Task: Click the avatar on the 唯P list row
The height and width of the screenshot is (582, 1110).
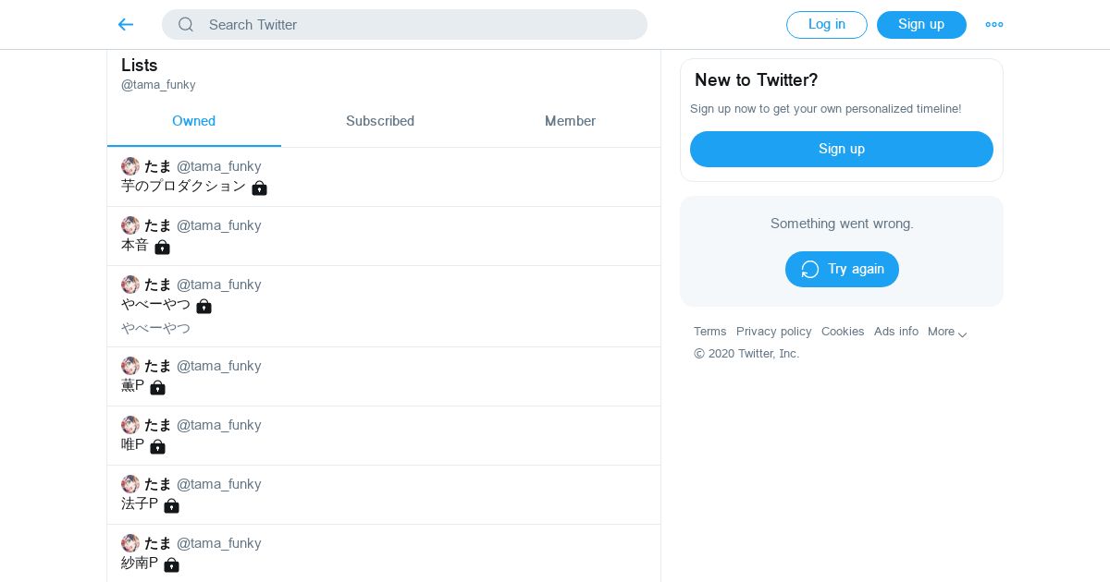Action: coord(130,425)
